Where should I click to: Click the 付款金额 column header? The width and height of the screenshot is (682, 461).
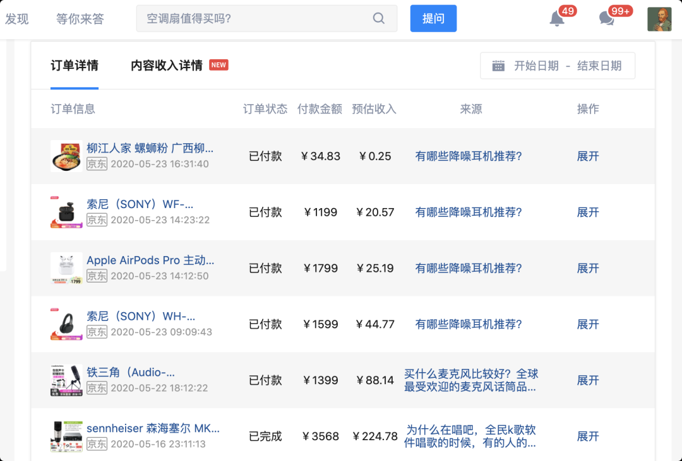[320, 109]
